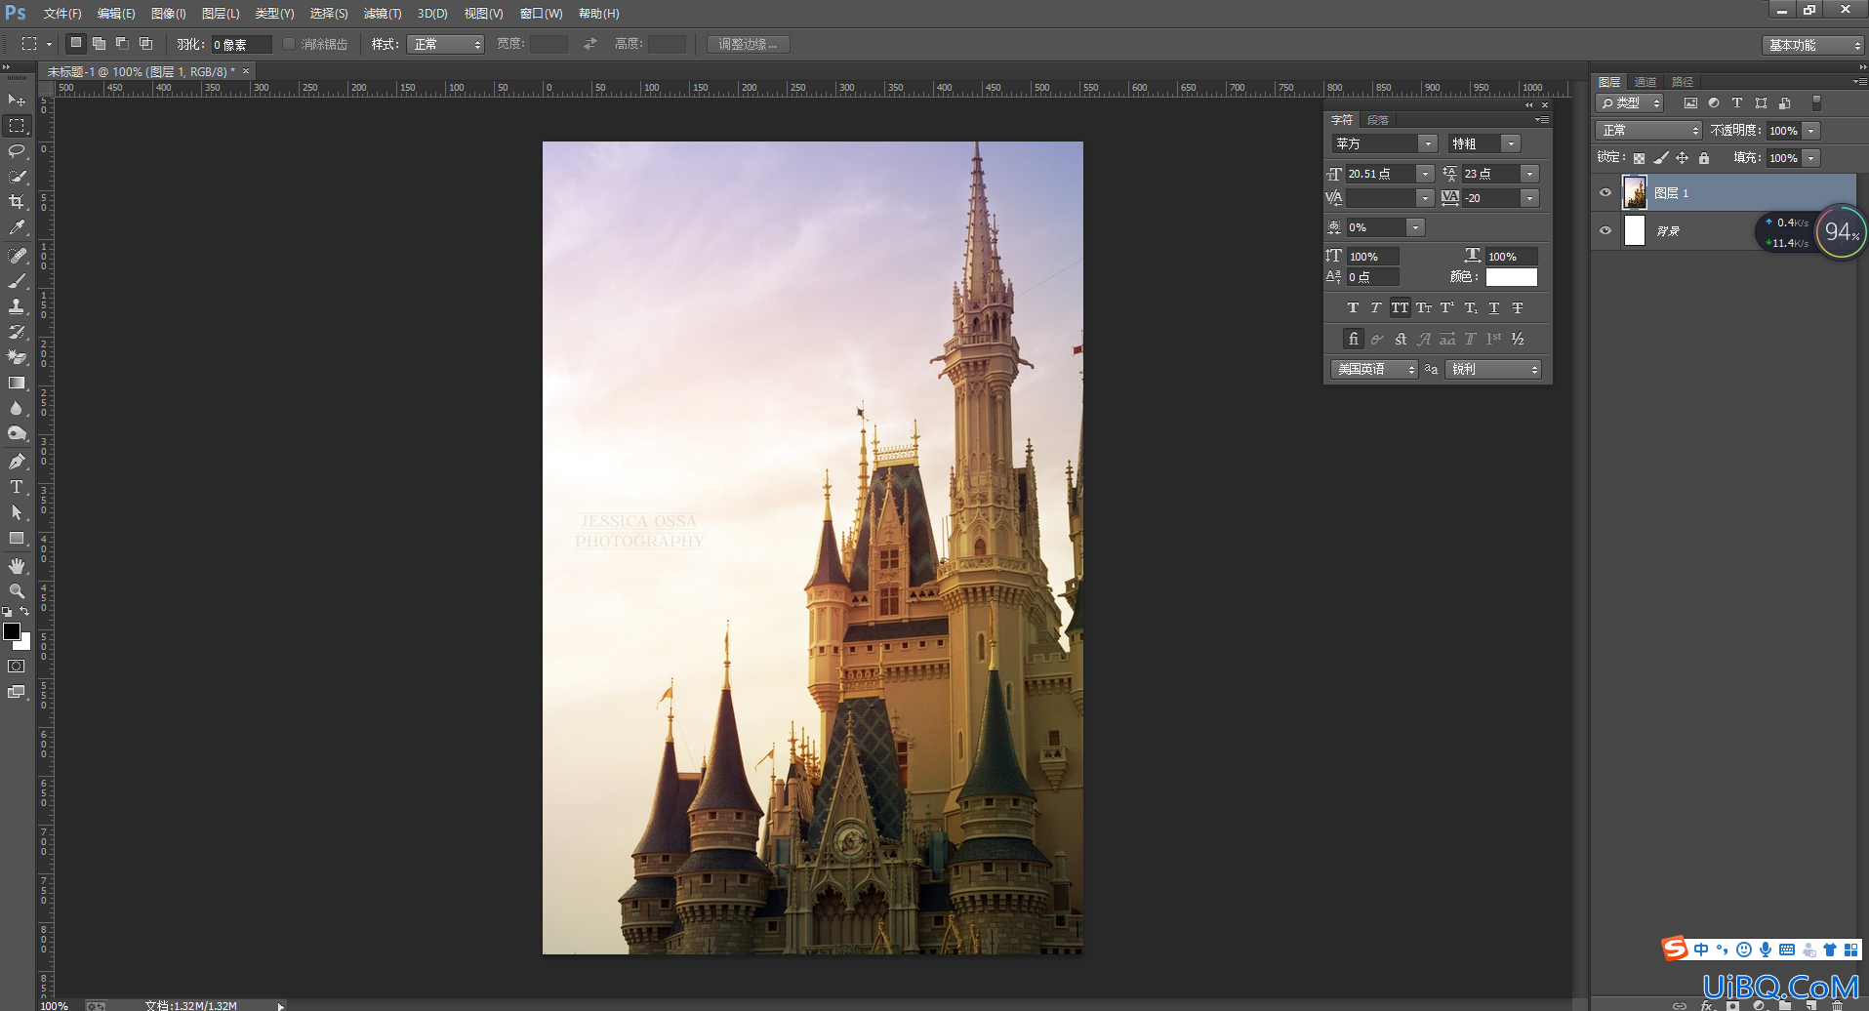The image size is (1869, 1011).
Task: Select the Clone Stamp tool
Action: (17, 306)
